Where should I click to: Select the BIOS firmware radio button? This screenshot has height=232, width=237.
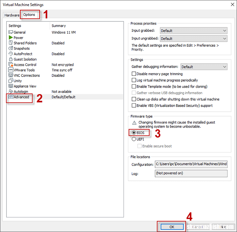tap(134, 133)
